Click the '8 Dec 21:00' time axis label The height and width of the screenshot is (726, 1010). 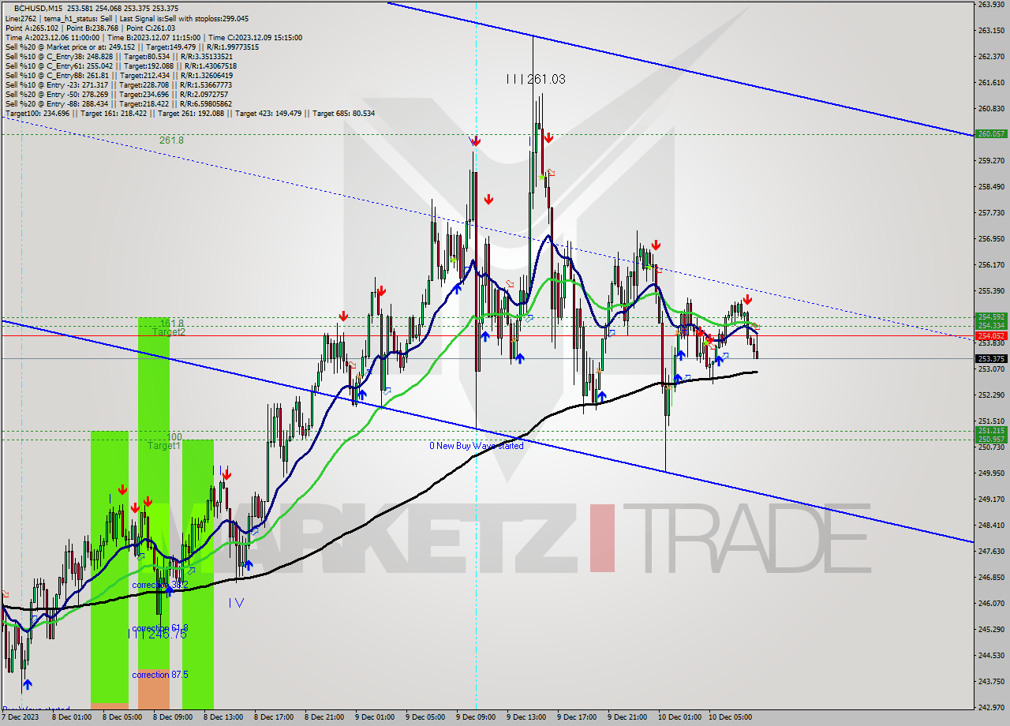pos(324,717)
